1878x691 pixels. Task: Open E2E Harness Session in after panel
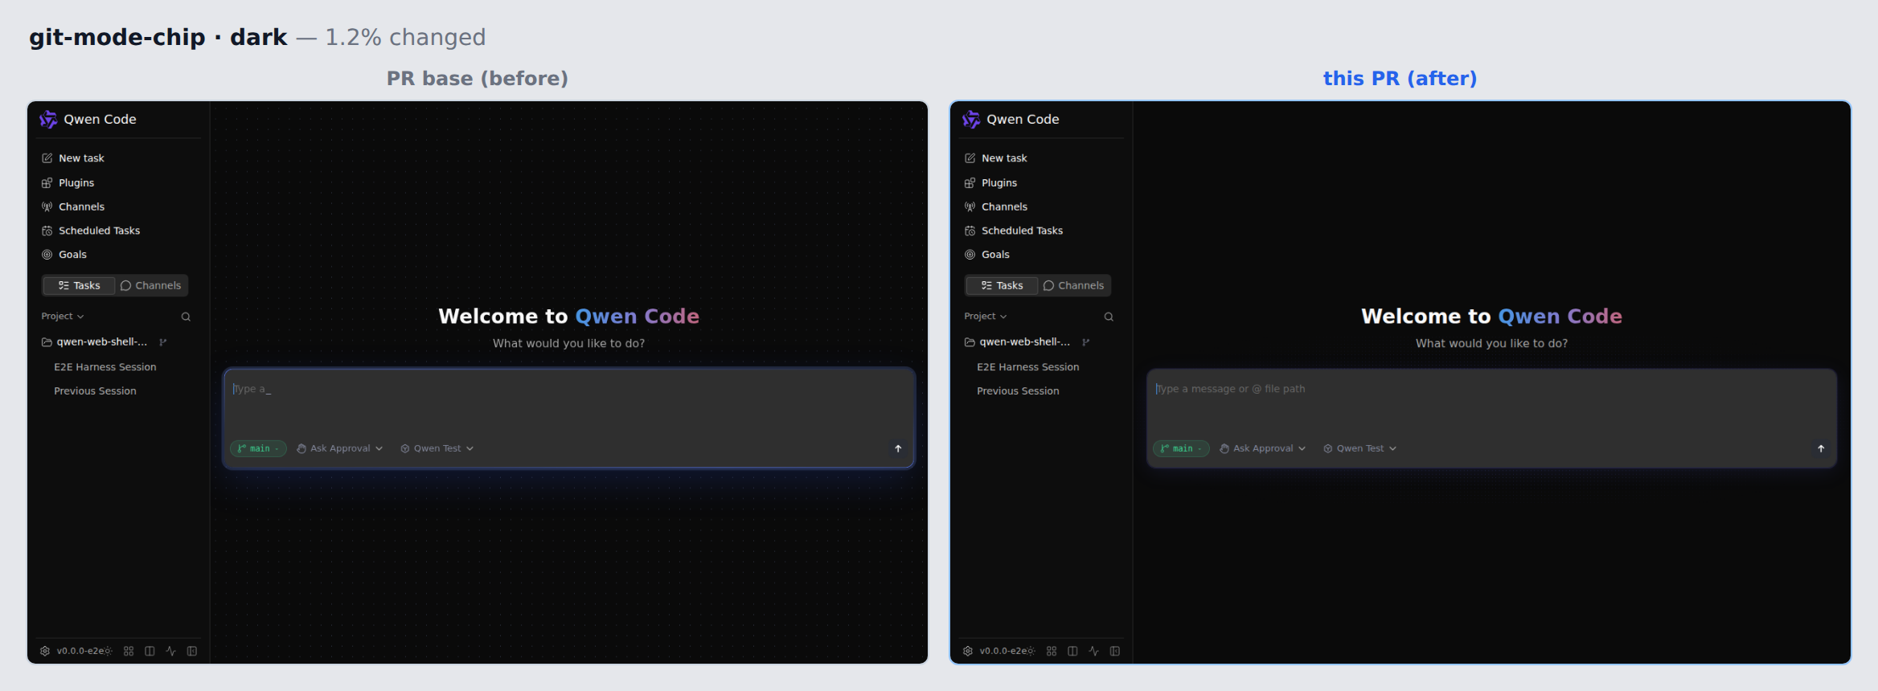pyautogui.click(x=1028, y=367)
